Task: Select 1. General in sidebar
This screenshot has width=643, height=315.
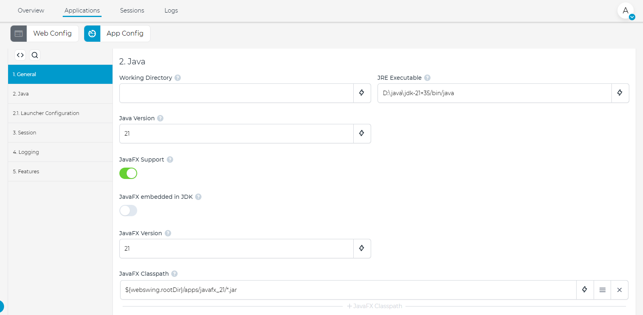Action: coord(60,74)
